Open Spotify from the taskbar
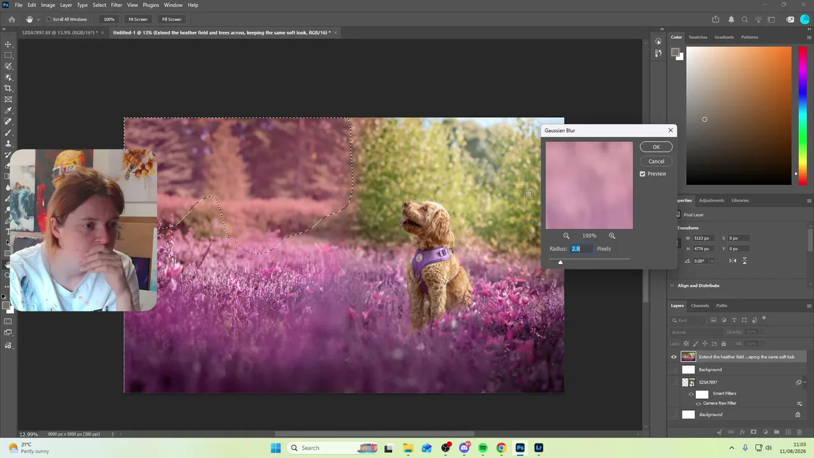The width and height of the screenshot is (814, 458). 483,448
